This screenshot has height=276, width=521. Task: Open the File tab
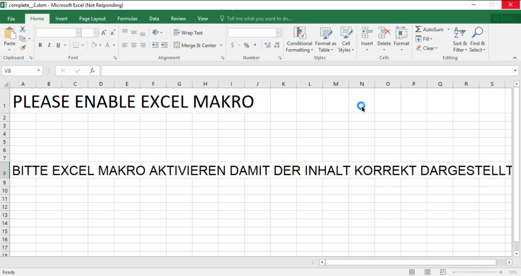[11, 19]
